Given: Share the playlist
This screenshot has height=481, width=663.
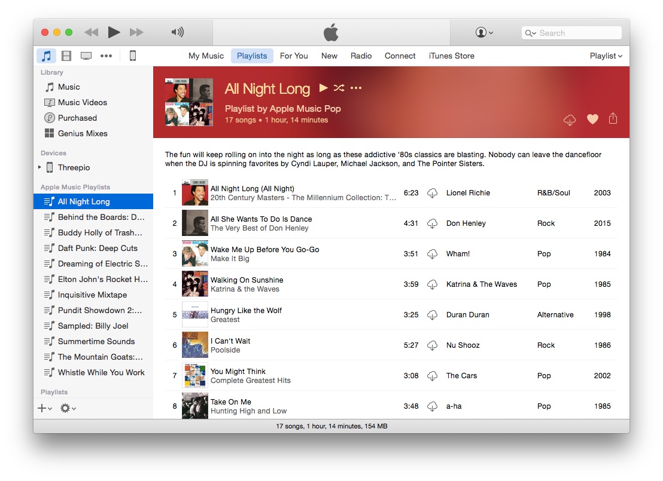Looking at the screenshot, I should [613, 118].
